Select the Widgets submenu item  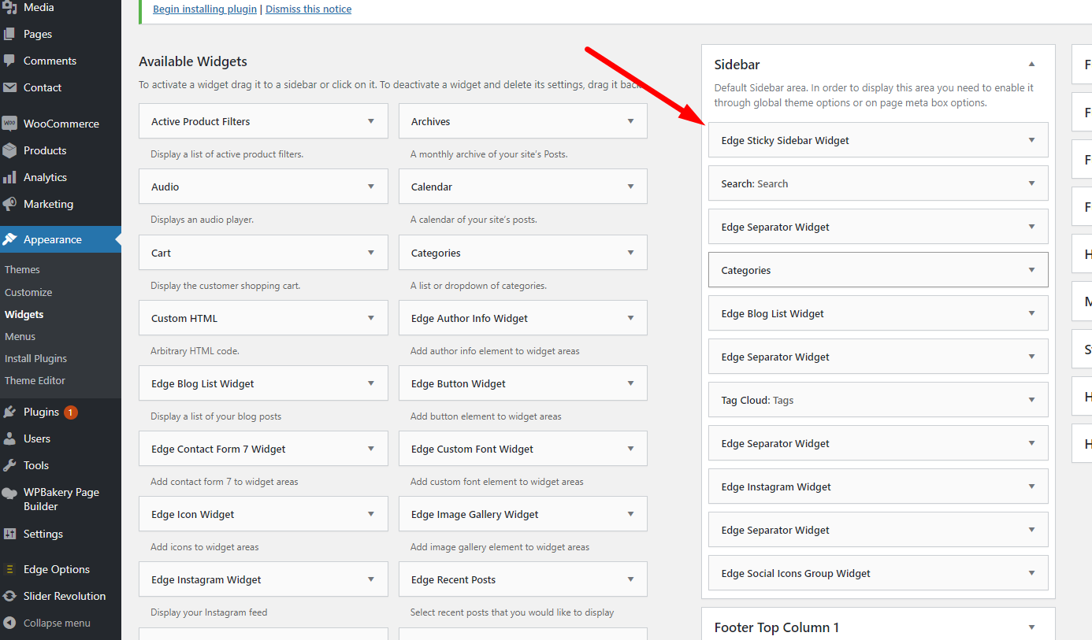pos(24,314)
